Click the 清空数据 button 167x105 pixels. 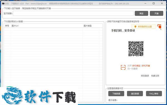pos(135,94)
